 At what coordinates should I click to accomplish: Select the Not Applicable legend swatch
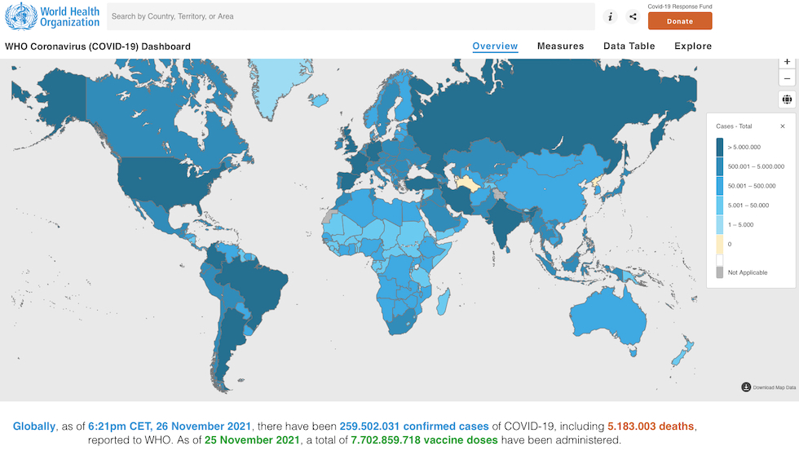click(x=719, y=272)
